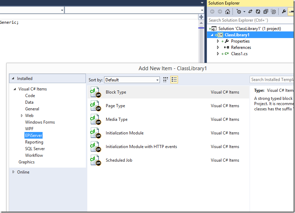Click the Pending Changes Filter clock icon
Image resolution: width=295 pixels, height=213 pixels.
coord(239,12)
